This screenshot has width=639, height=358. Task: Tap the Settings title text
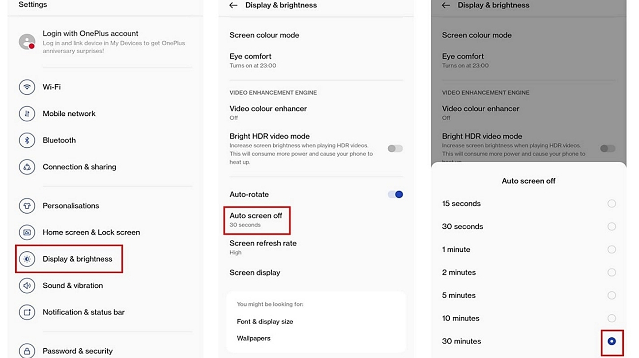33,5
